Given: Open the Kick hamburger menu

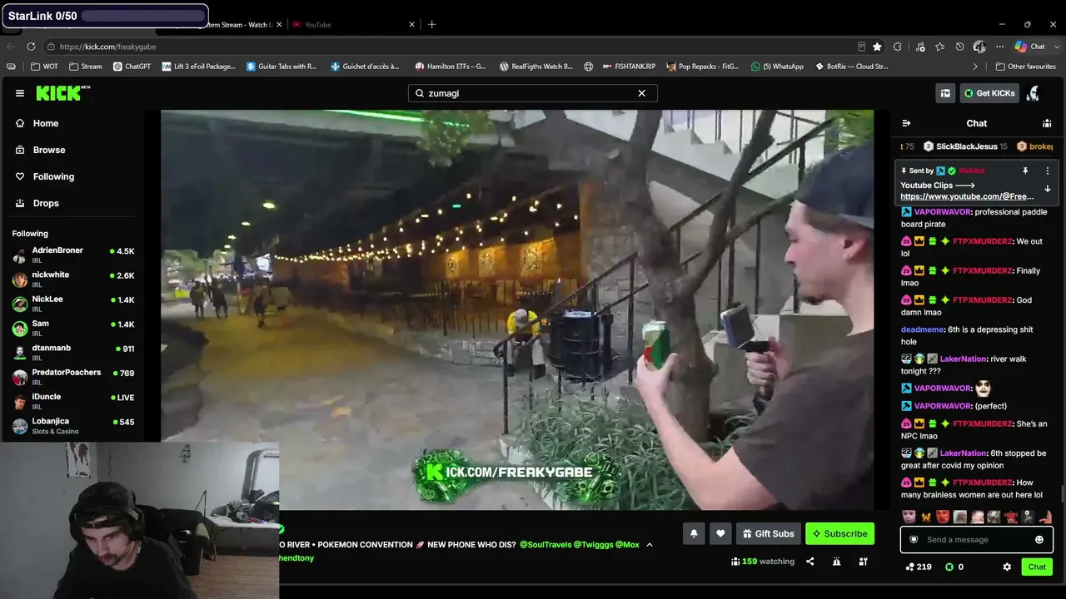Looking at the screenshot, I should pos(20,93).
